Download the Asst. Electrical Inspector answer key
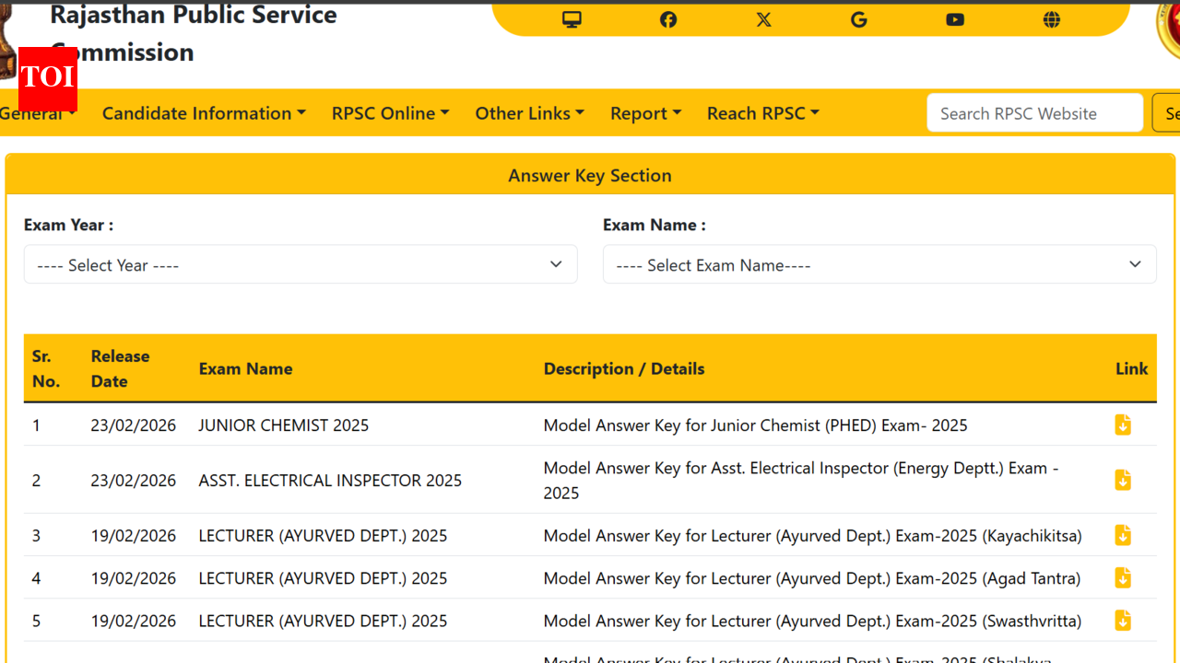Image resolution: width=1180 pixels, height=663 pixels. 1122,480
